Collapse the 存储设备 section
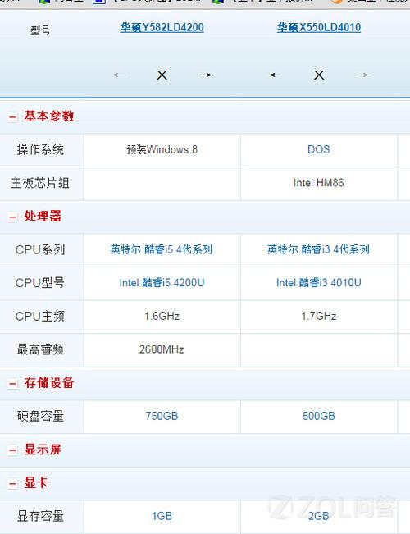This screenshot has width=410, height=534. [x=12, y=384]
